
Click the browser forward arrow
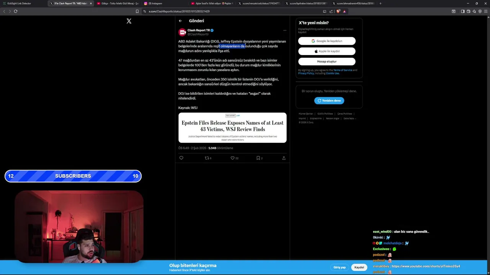tap(10, 11)
